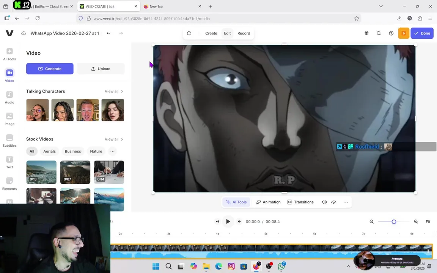437x273 pixels.
Task: Open the AI Tools sidebar panel
Action: (x=9, y=54)
